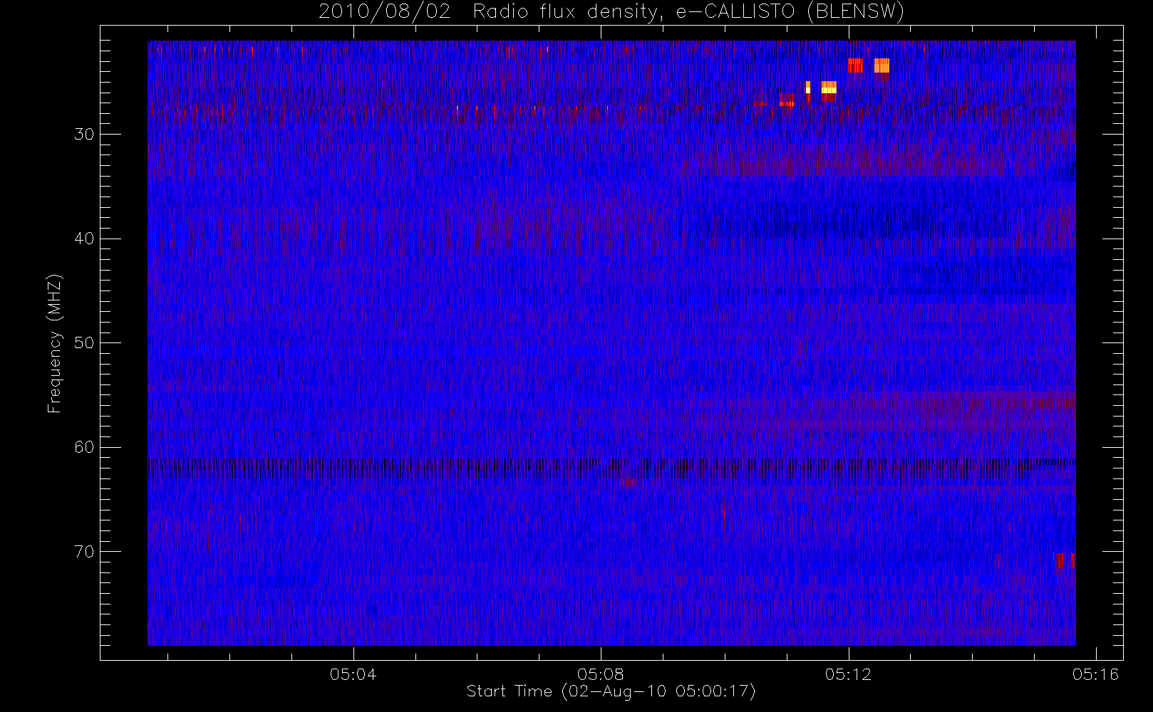Click the 05:16 time tick label
The image size is (1153, 712).
pos(1096,674)
